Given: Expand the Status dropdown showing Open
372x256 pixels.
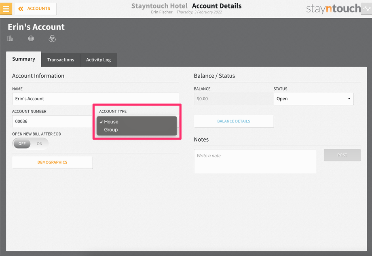Looking at the screenshot, I should pos(313,99).
